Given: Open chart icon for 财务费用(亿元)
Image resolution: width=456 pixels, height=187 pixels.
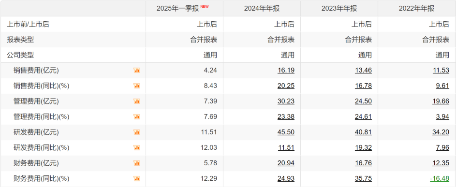Looking at the screenshot, I should point(137,163).
